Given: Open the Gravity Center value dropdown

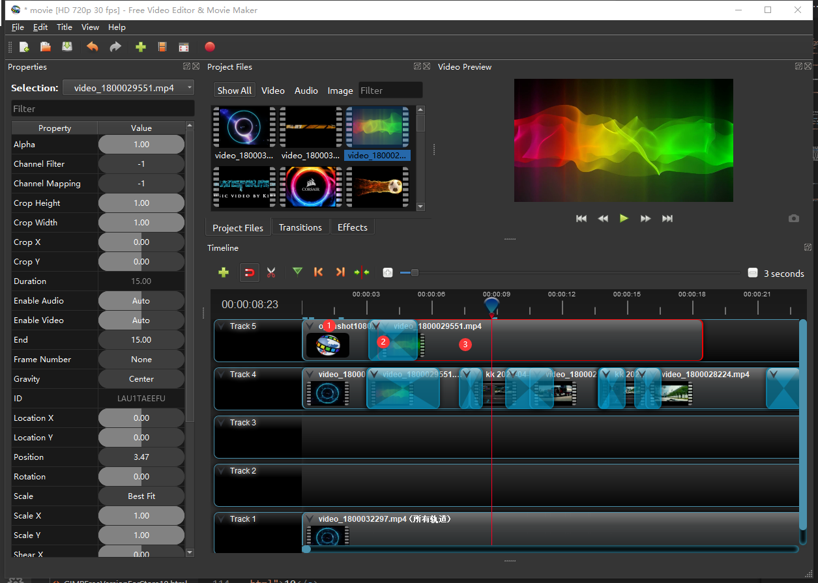Looking at the screenshot, I should coord(141,379).
